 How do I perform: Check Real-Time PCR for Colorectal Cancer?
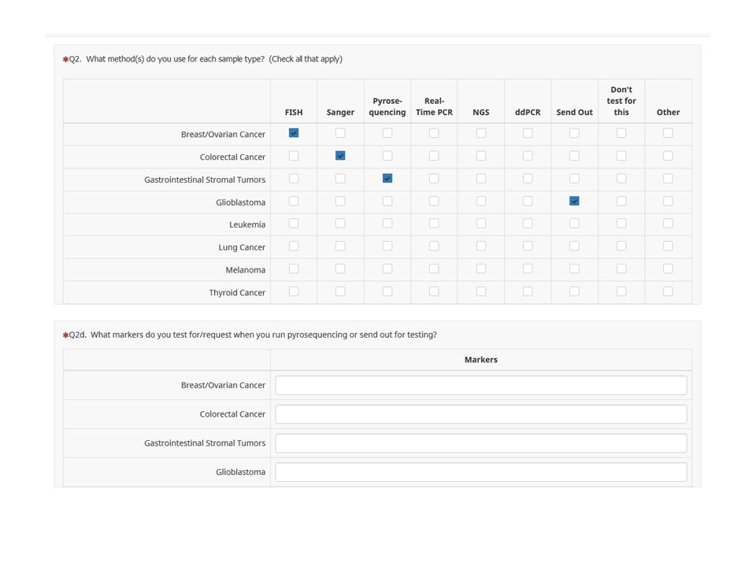(434, 156)
